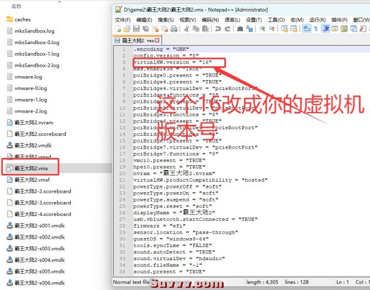Click the Sync vertical scrolling icon

(x=284, y=29)
